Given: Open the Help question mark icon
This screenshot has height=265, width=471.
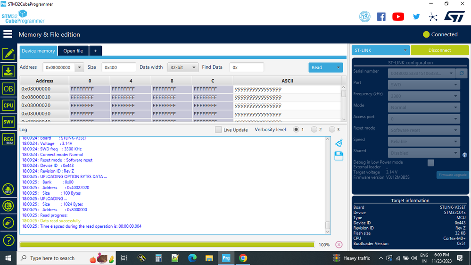Looking at the screenshot, I should [8, 240].
